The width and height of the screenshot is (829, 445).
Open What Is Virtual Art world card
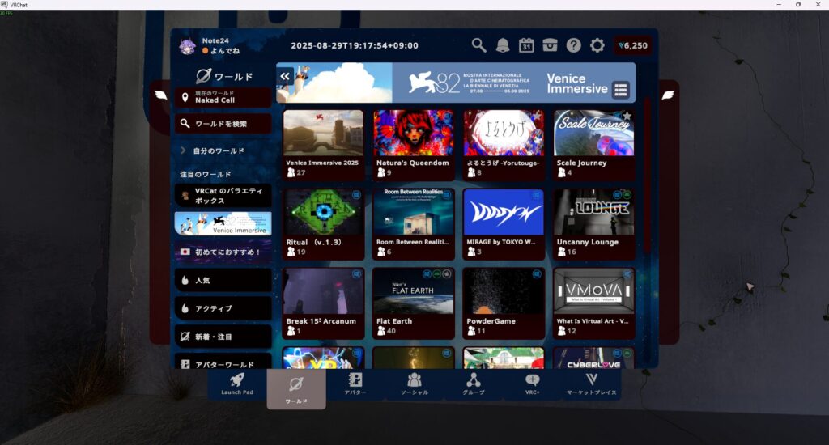tap(594, 303)
